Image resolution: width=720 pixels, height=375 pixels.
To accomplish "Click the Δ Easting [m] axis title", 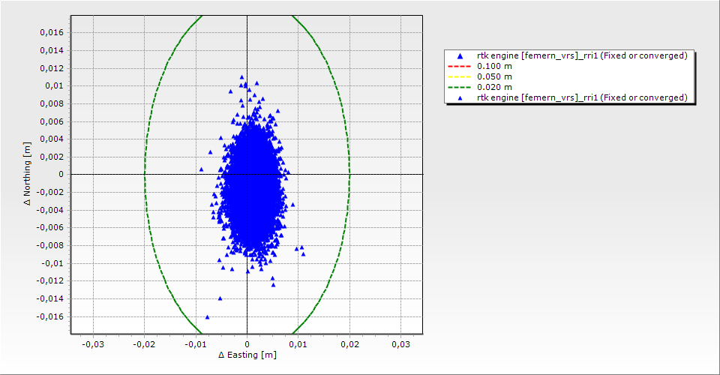I will pyautogui.click(x=247, y=355).
